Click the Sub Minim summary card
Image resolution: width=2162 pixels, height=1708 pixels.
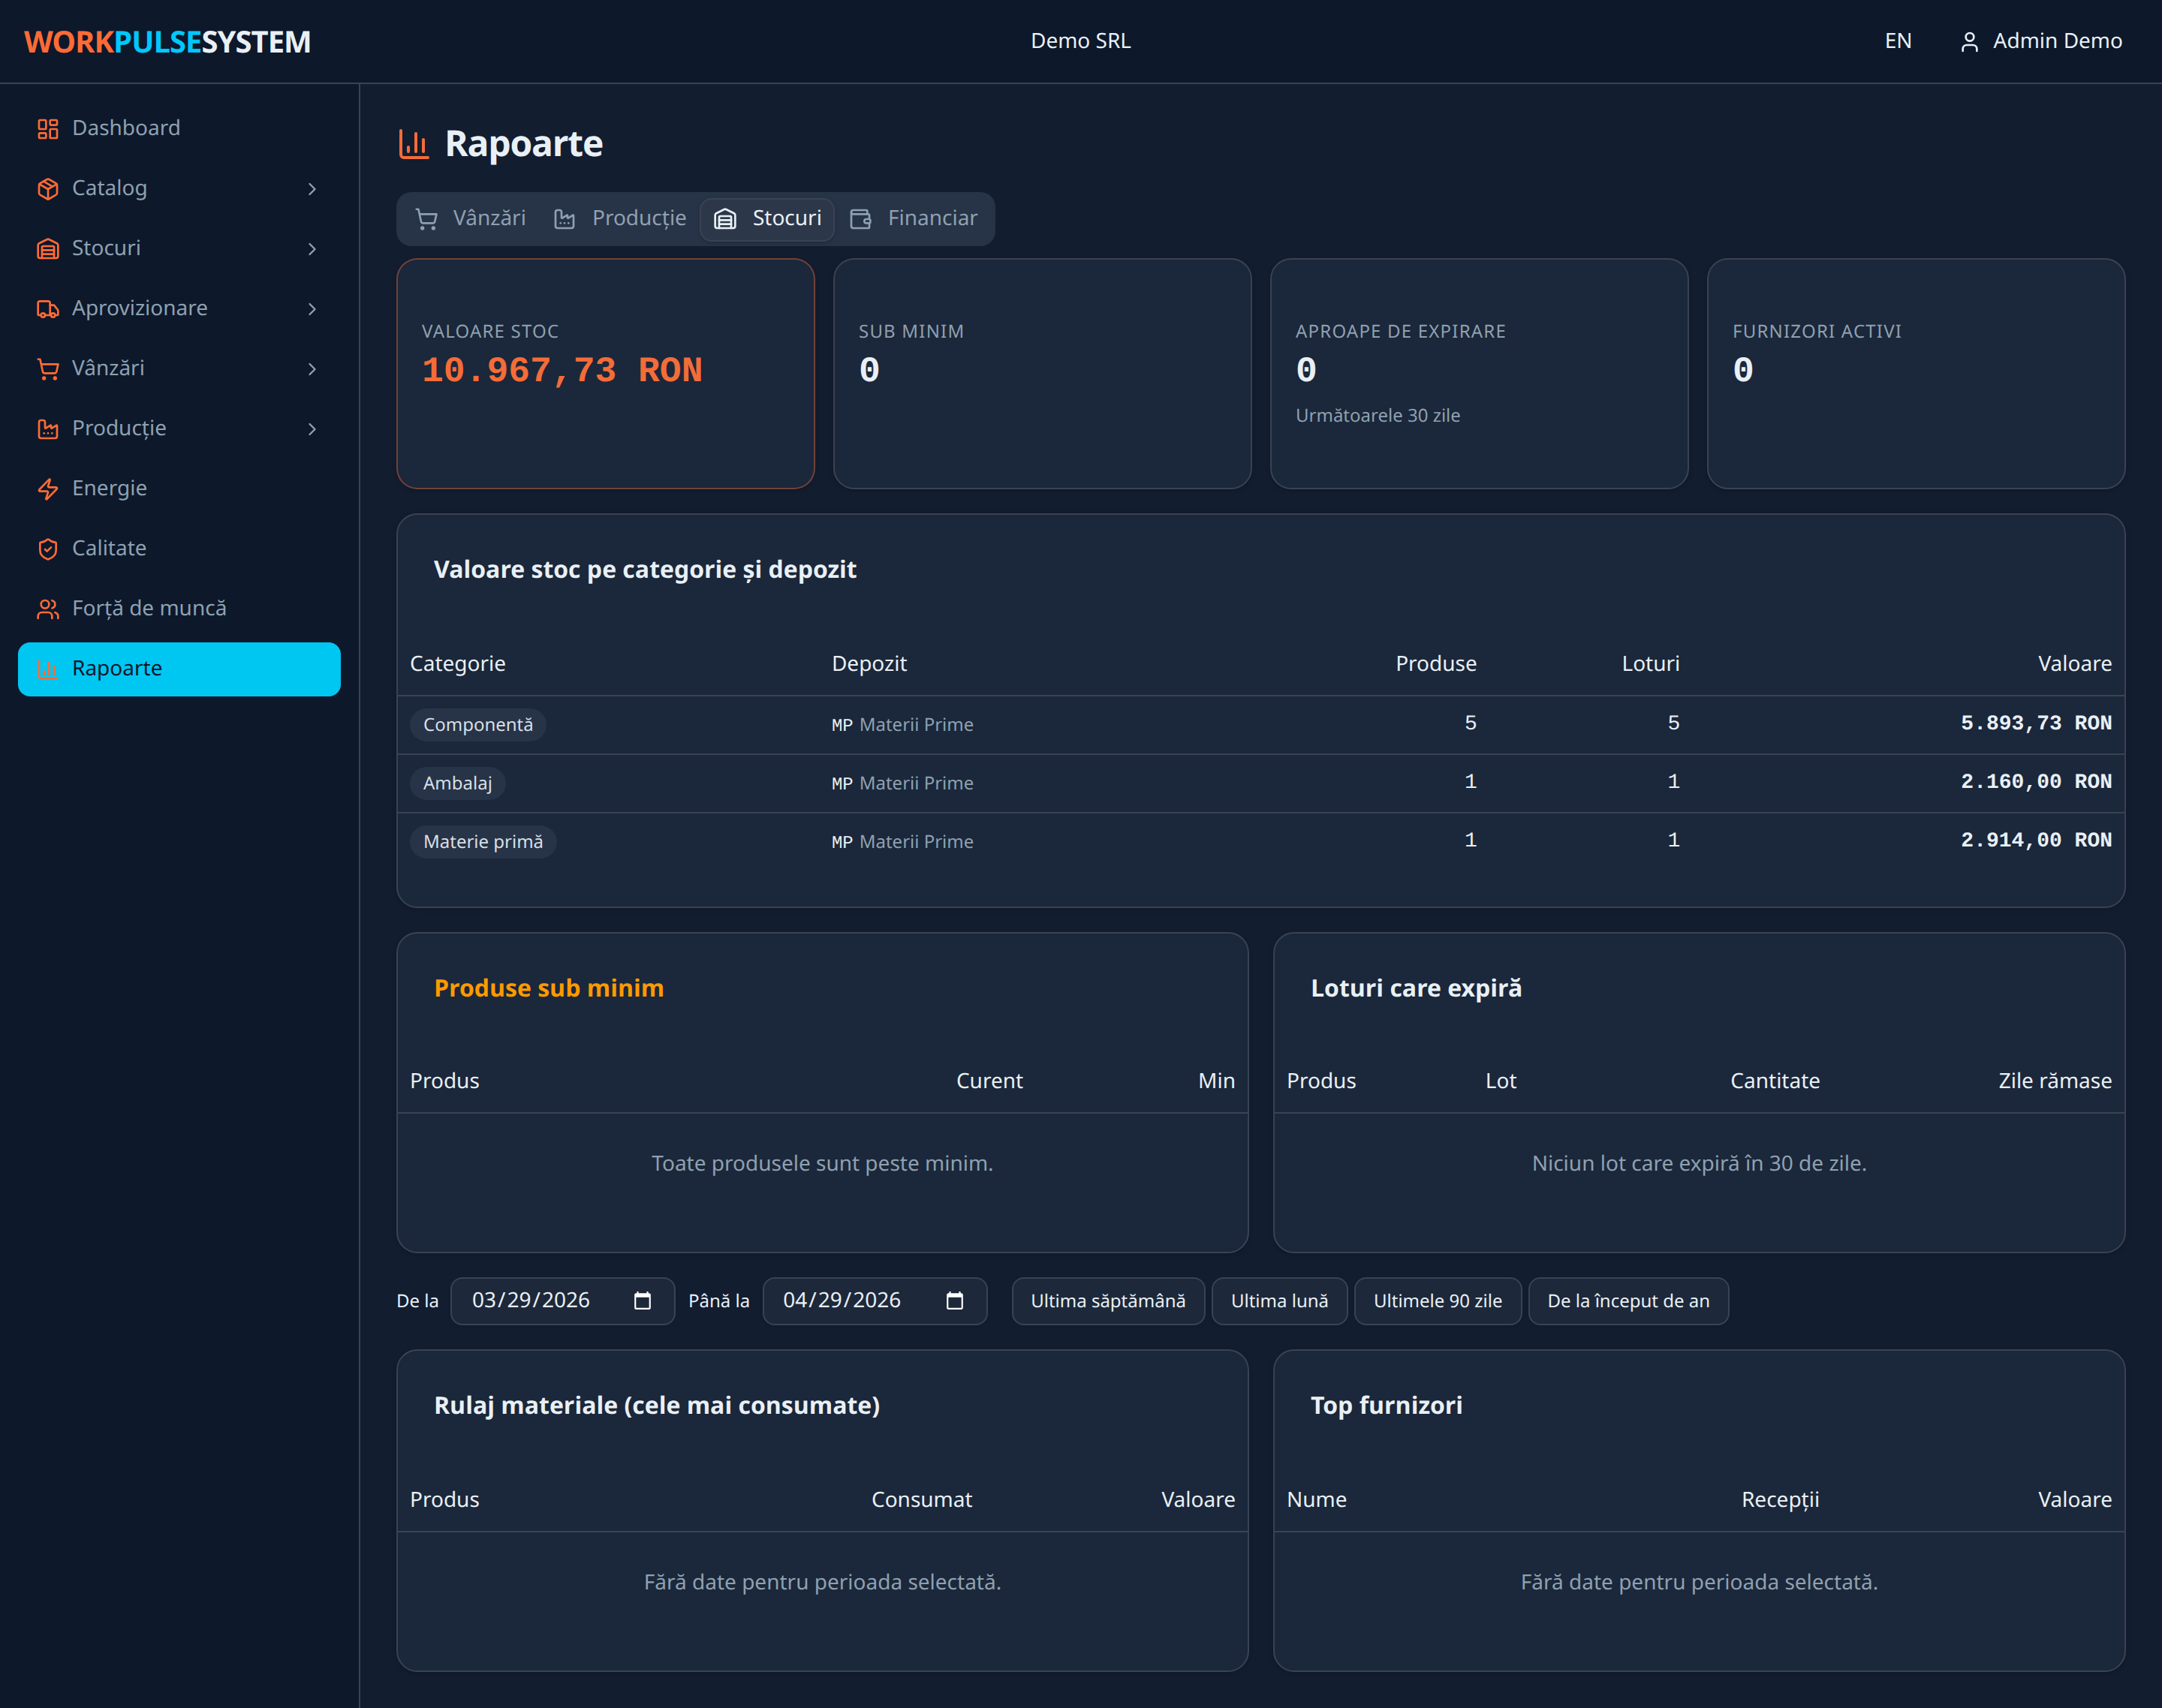click(1043, 374)
